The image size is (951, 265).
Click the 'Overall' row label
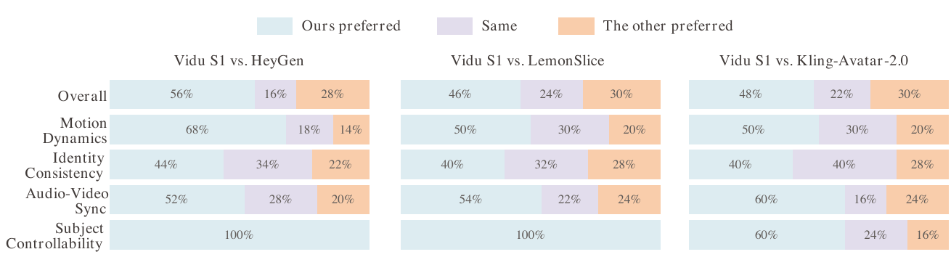83,96
